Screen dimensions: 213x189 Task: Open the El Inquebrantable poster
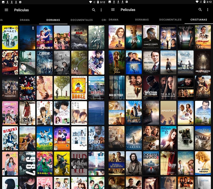(x=168, y=62)
